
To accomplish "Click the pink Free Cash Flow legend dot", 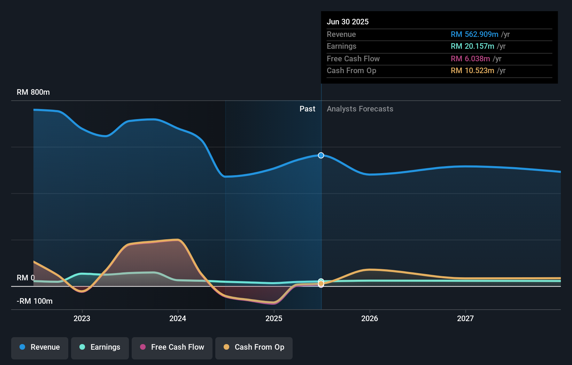I will [142, 347].
